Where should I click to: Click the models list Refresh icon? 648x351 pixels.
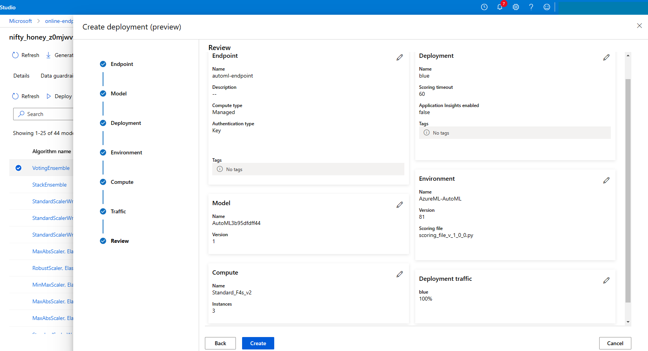point(15,96)
